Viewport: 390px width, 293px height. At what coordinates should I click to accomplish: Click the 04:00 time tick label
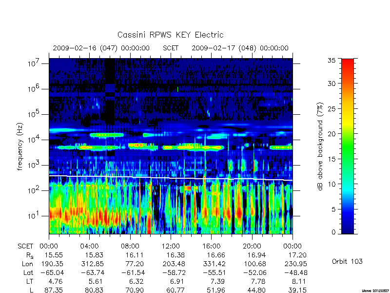pyautogui.click(x=89, y=246)
